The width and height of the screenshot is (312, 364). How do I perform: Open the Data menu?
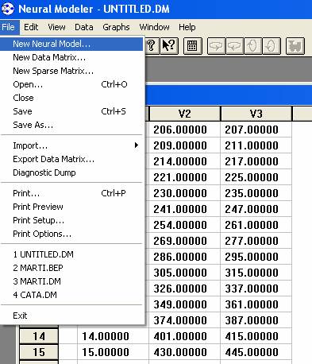tap(84, 27)
